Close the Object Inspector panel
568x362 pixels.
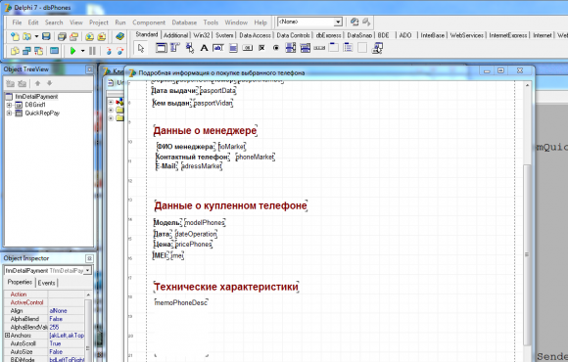tap(89, 258)
